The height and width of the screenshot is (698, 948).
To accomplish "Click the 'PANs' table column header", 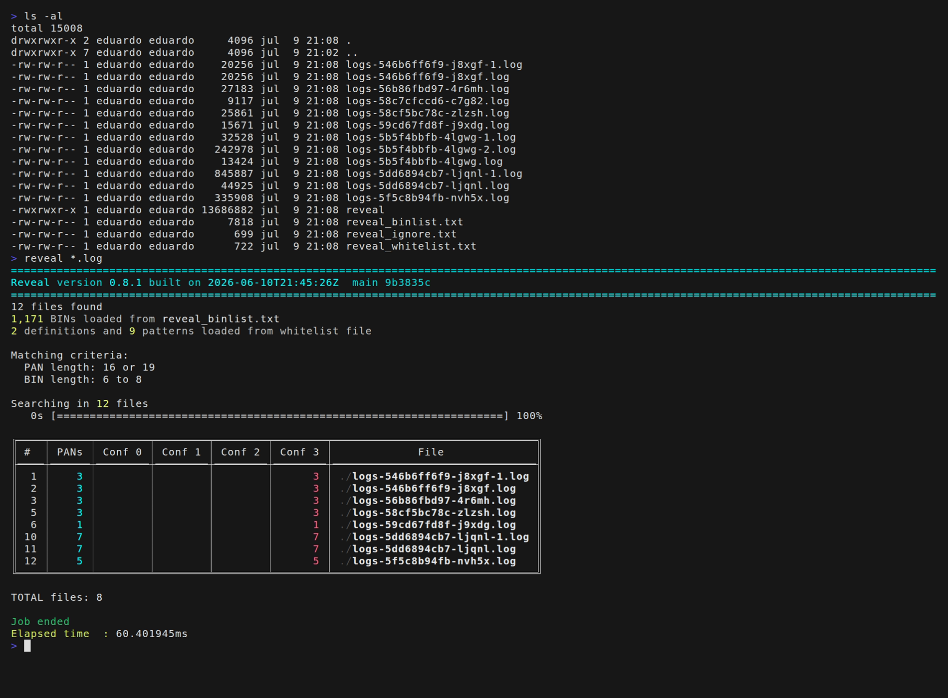I will (x=70, y=452).
